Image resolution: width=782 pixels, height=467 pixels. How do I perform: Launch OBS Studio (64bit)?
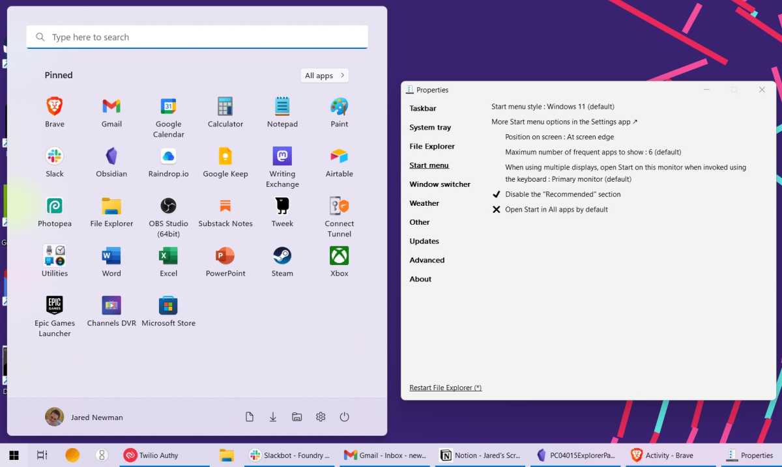(x=168, y=217)
